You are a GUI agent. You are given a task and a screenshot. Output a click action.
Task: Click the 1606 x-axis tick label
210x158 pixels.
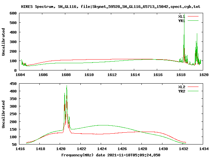click(43, 75)
